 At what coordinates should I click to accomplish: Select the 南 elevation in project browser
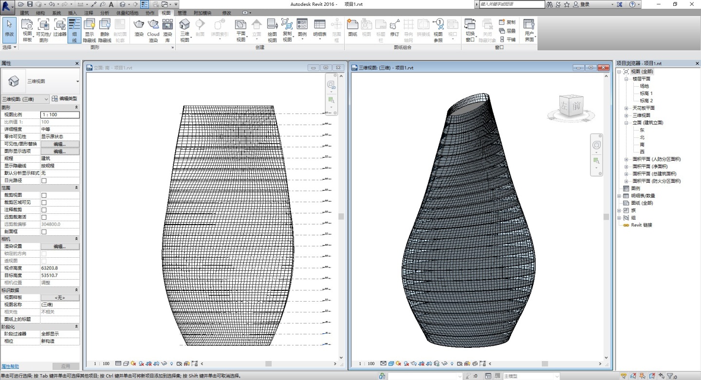coord(642,145)
